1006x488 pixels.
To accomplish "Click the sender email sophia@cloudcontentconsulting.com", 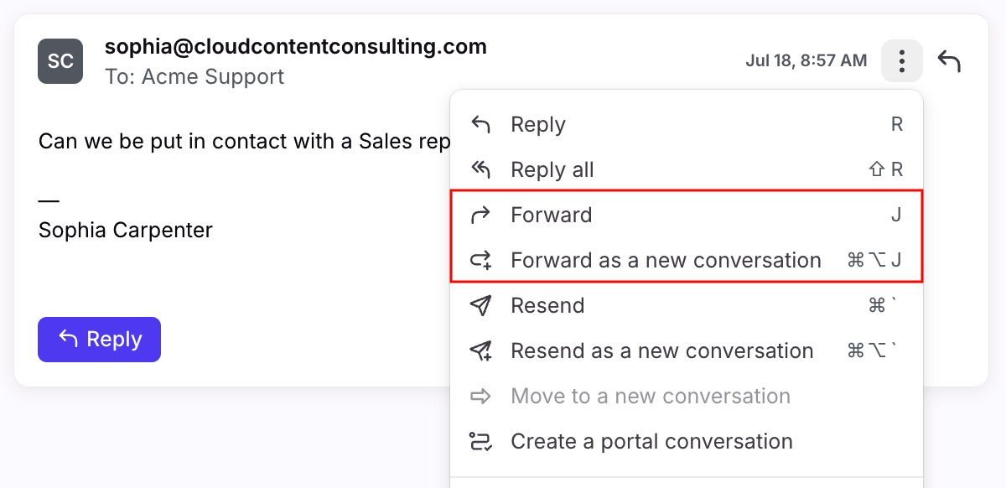I will pyautogui.click(x=296, y=47).
